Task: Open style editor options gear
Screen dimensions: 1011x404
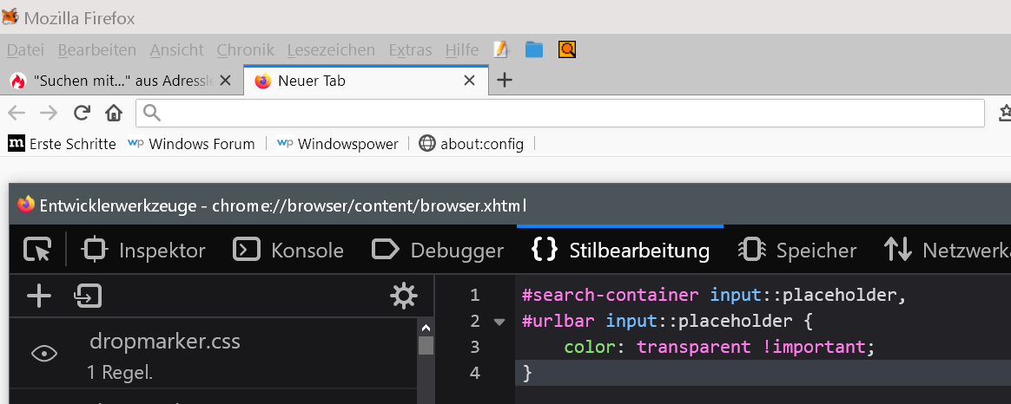Action: (404, 296)
